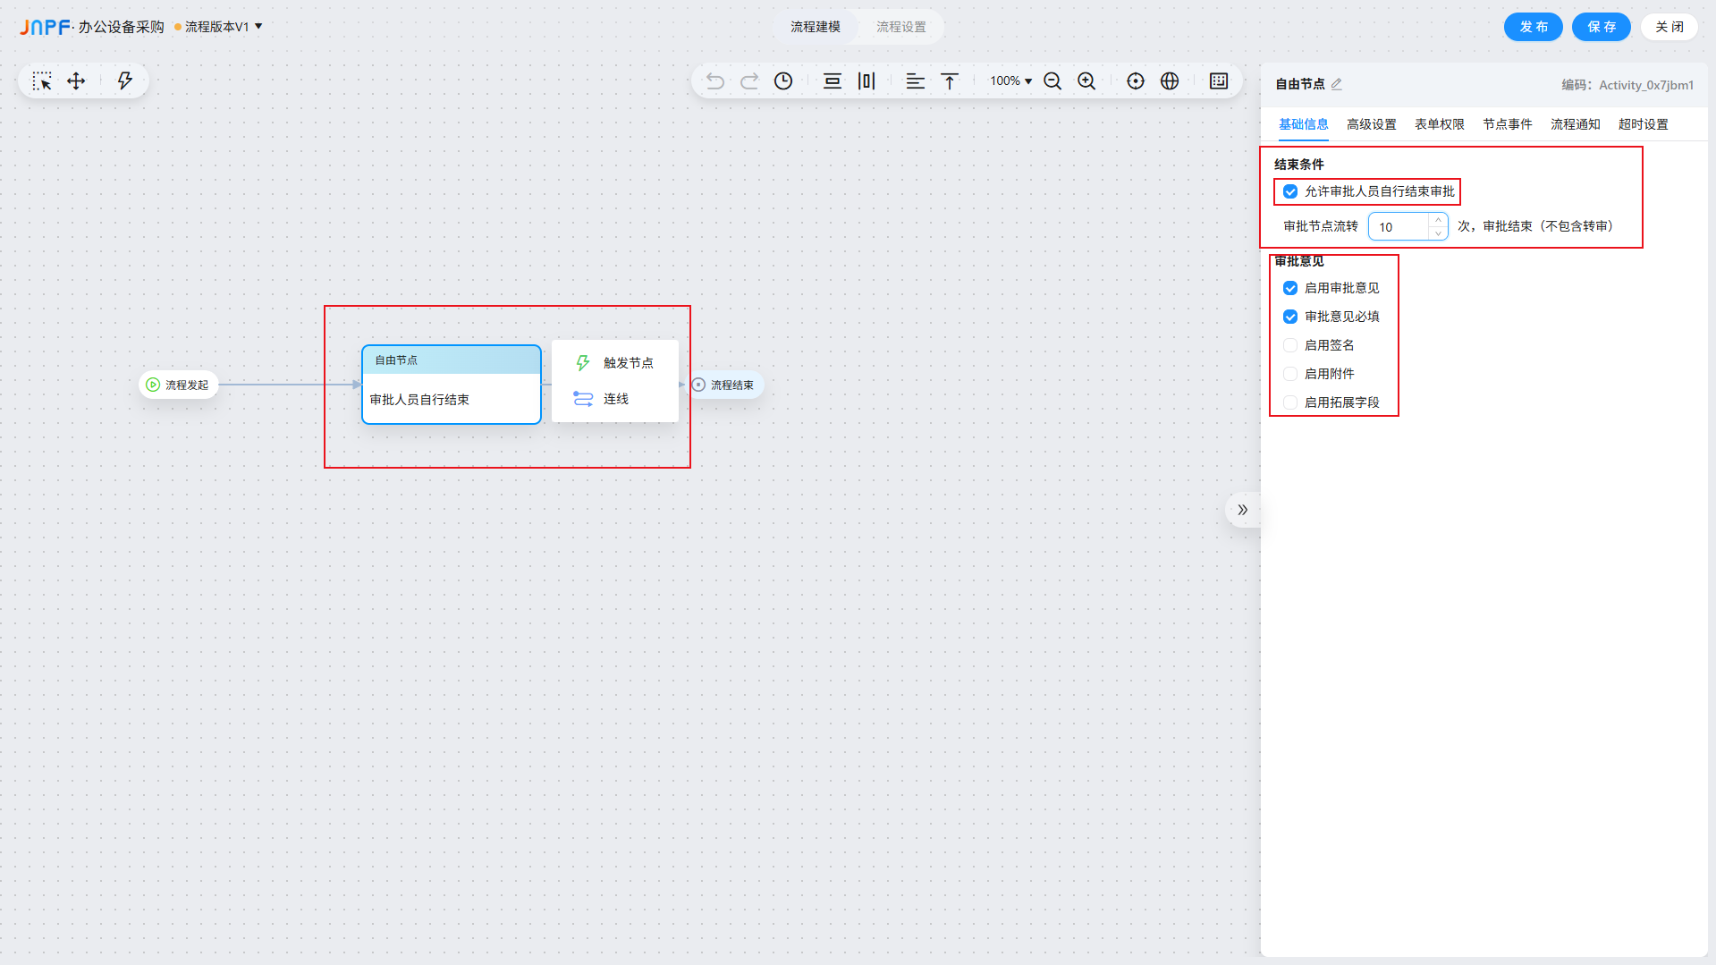
Task: Switch to the 高级设置 tab
Action: 1371,124
